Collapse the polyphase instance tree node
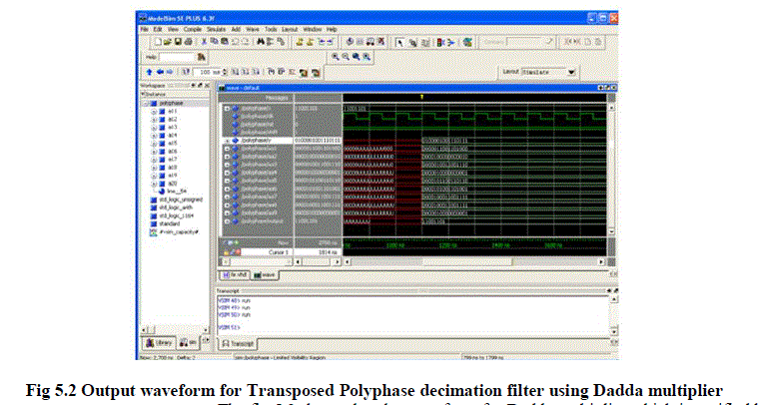Screen dimensions: 766x405 tap(147, 103)
